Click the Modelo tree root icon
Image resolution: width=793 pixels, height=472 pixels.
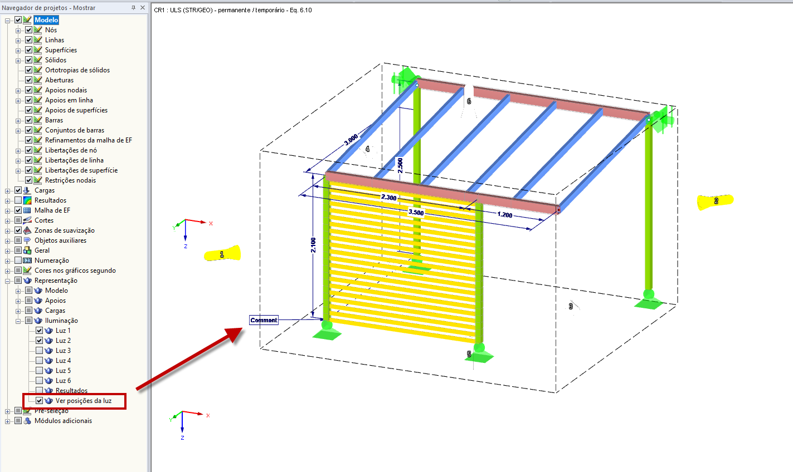click(x=27, y=20)
